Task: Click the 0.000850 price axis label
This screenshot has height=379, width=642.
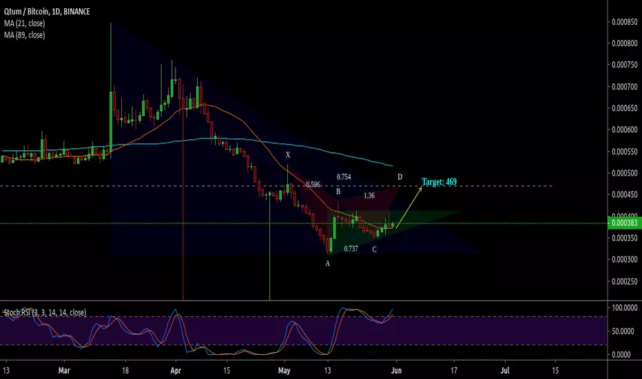Action: (x=625, y=22)
